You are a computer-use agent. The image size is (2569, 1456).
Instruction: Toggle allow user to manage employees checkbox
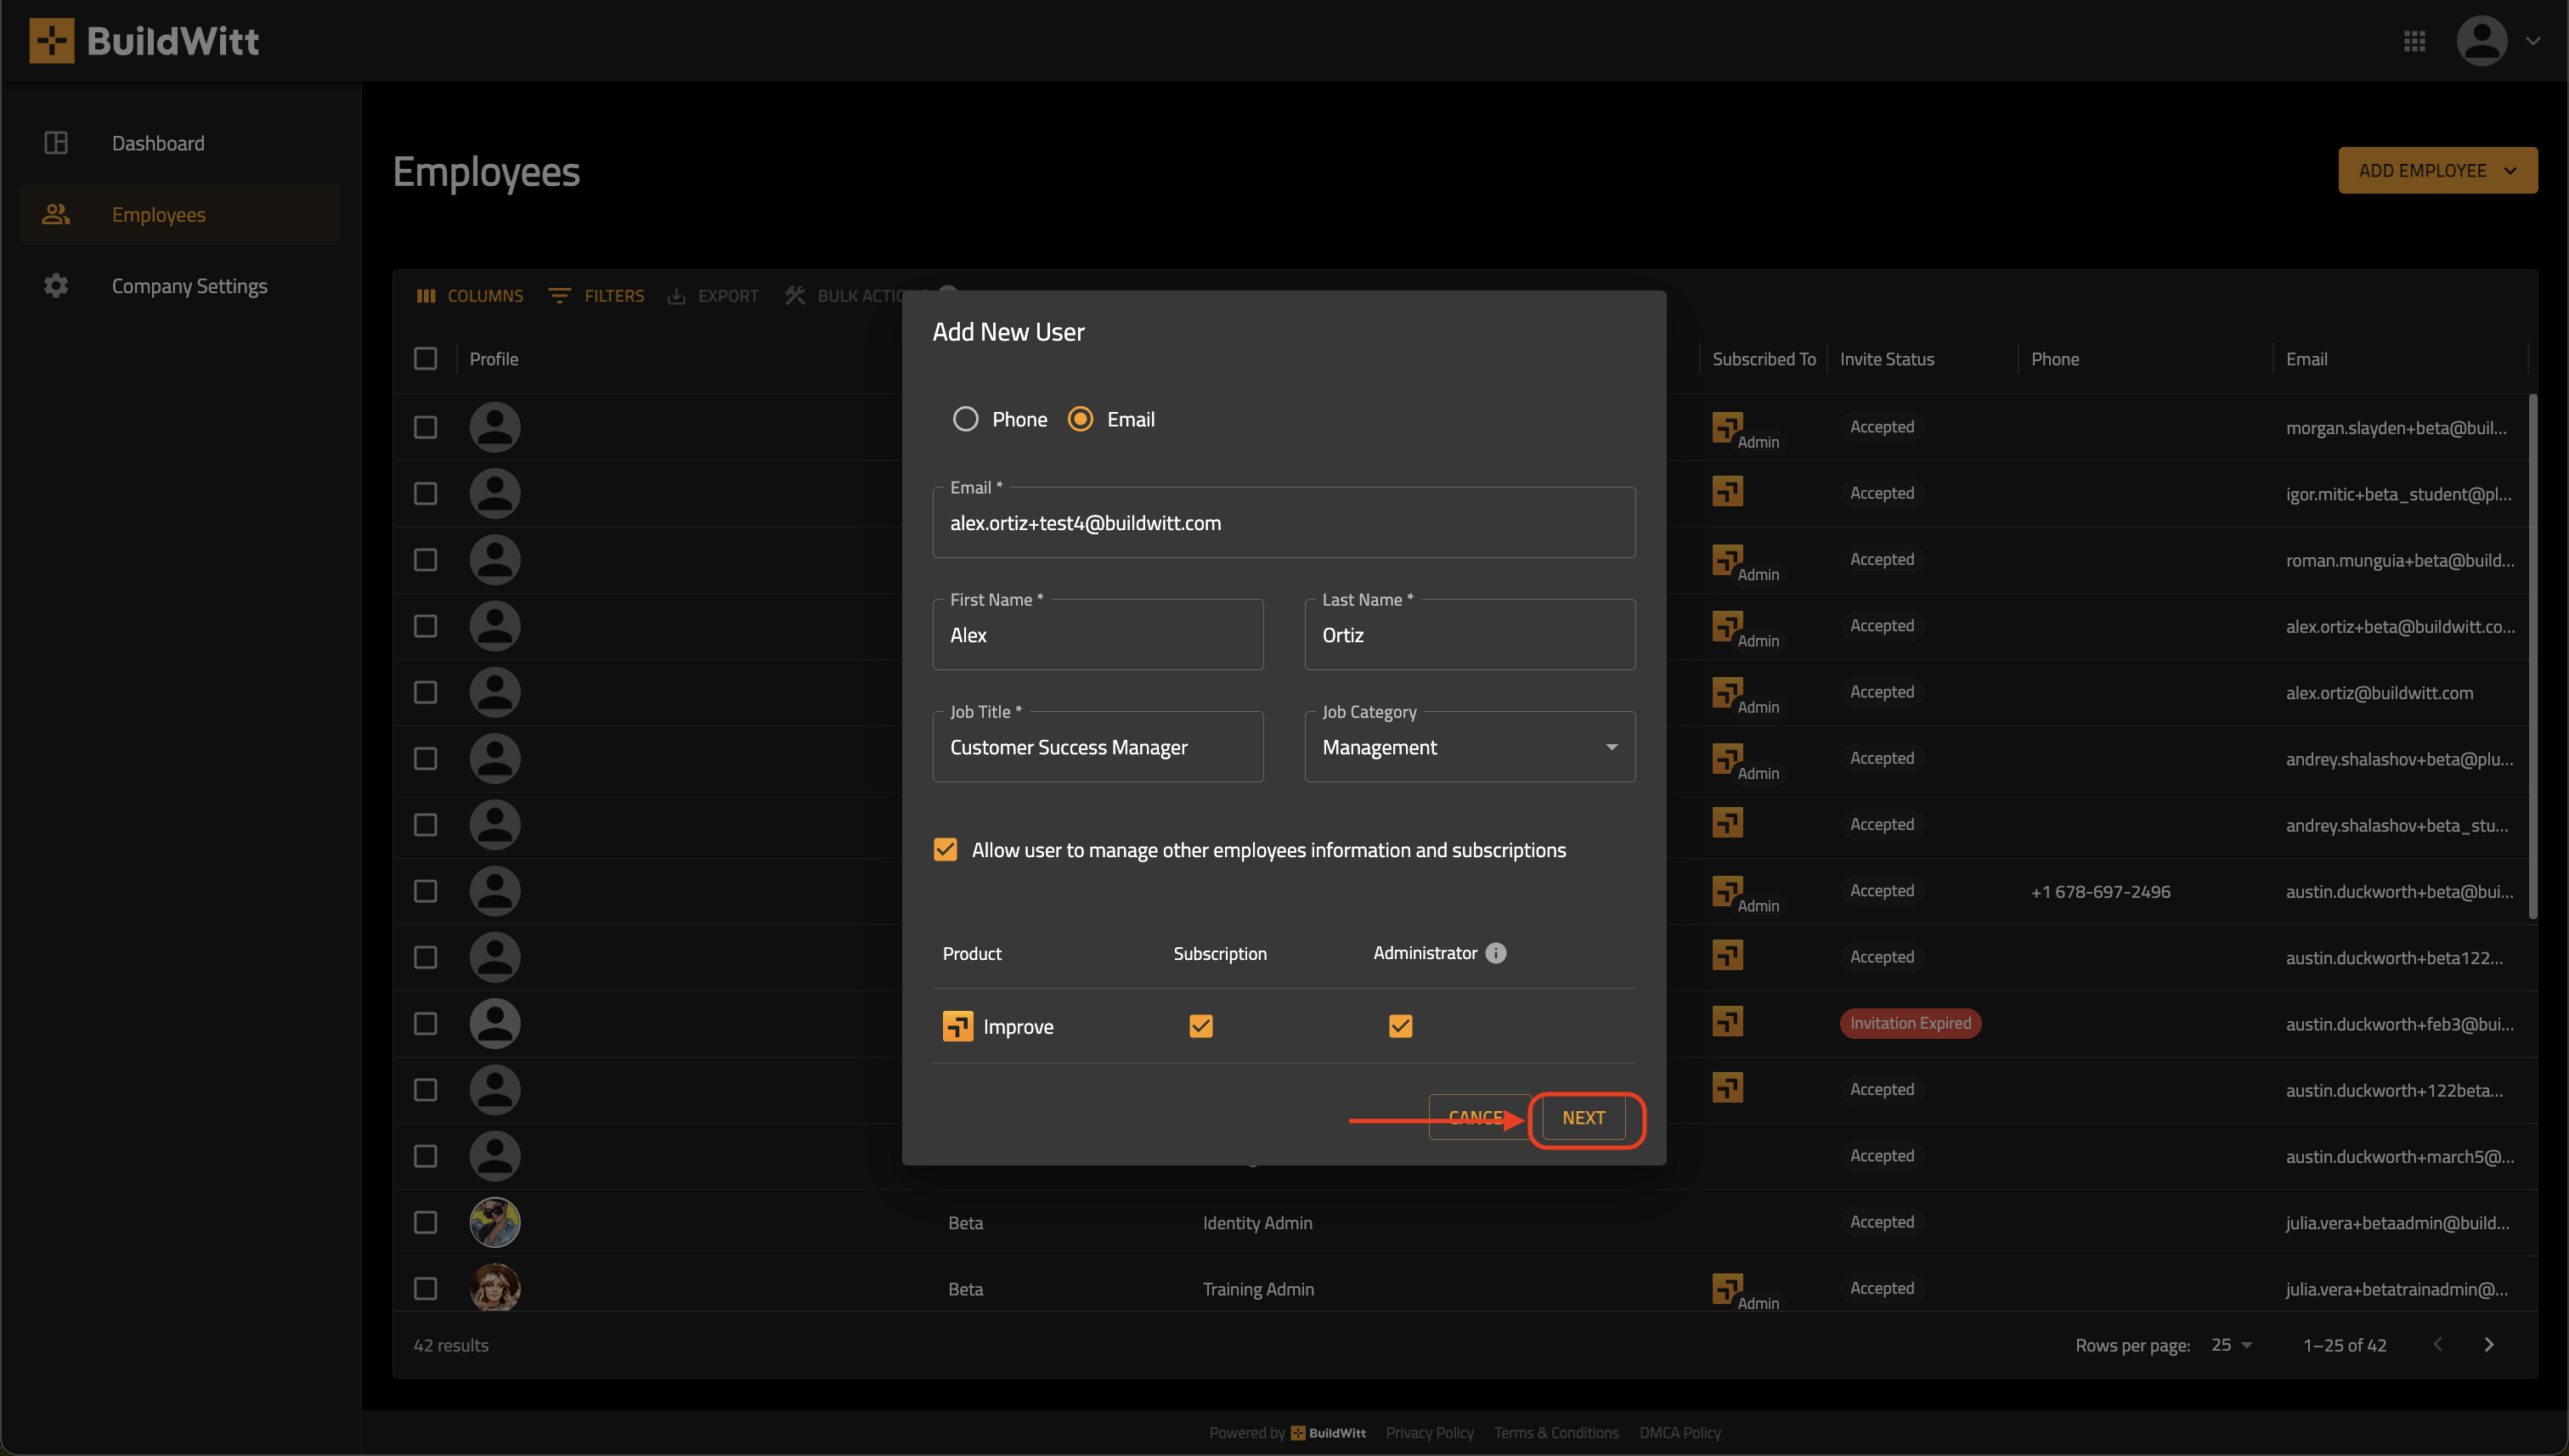tap(945, 850)
